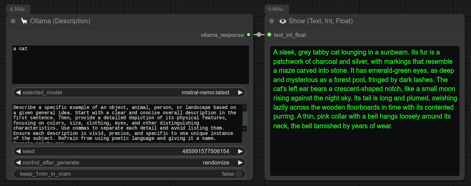This screenshot has height=186, width=471.
Task: Click the link midpoint between the two nodes
Action: click(259, 35)
